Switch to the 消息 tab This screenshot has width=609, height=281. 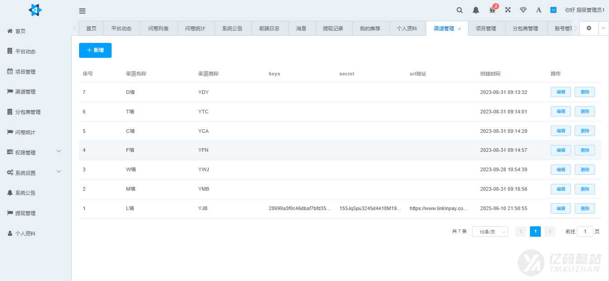301,28
